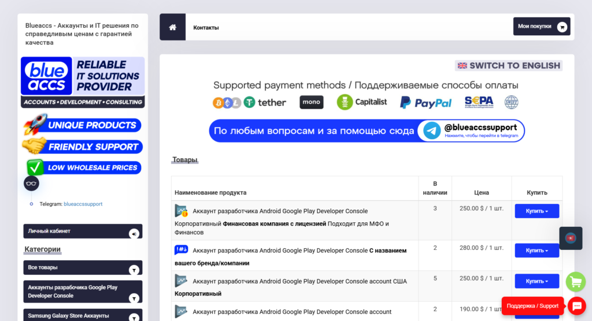Image resolution: width=592 pixels, height=321 pixels.
Task: Open Личный кабинет menu entry
Action: pyautogui.click(x=83, y=232)
